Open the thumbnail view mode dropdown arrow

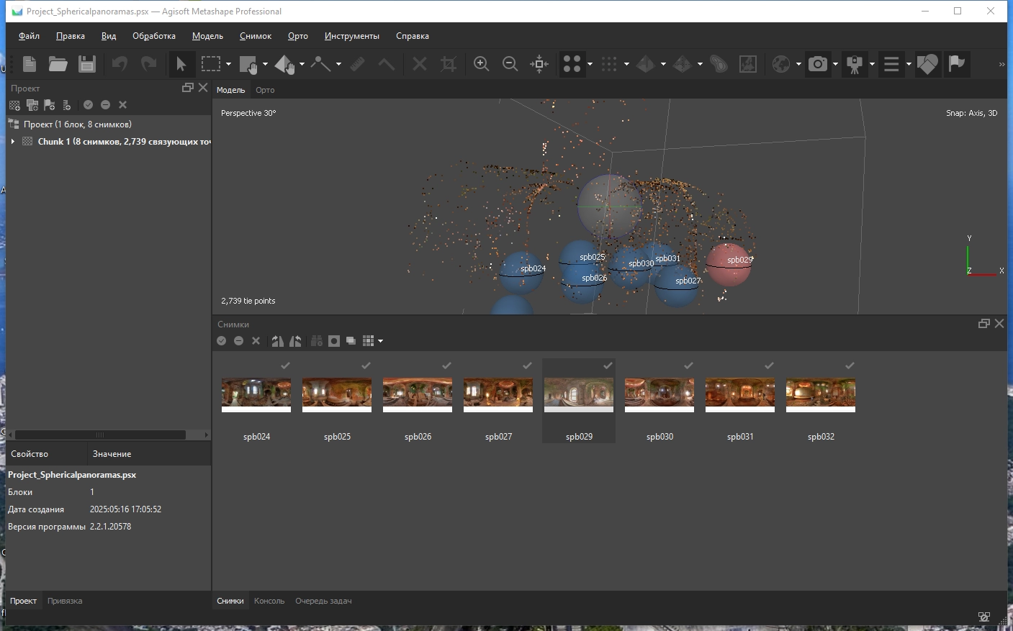[380, 341]
